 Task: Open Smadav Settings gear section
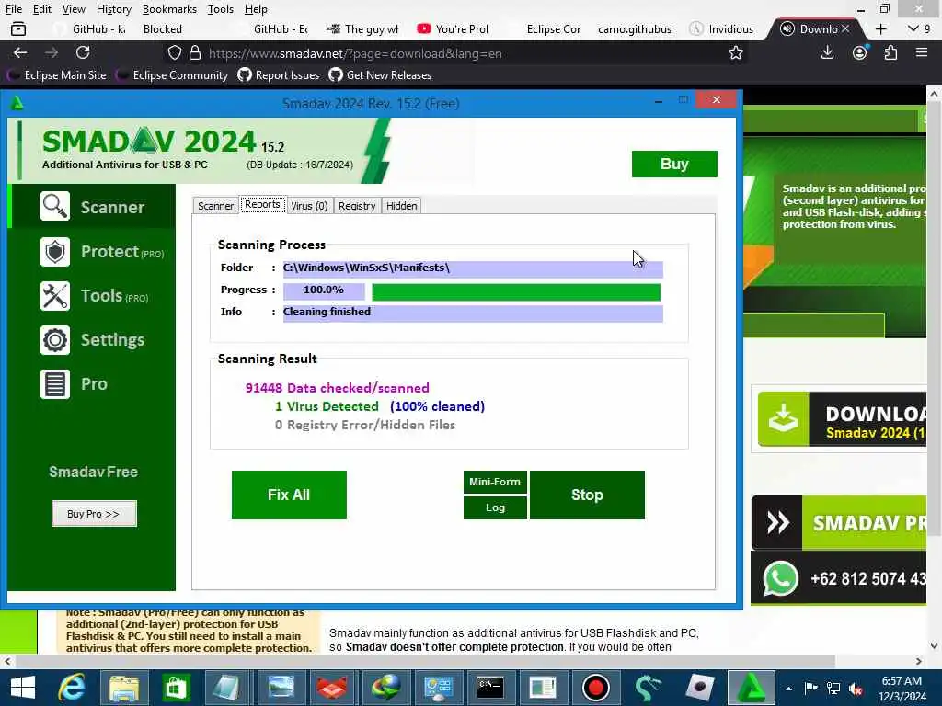pos(93,340)
